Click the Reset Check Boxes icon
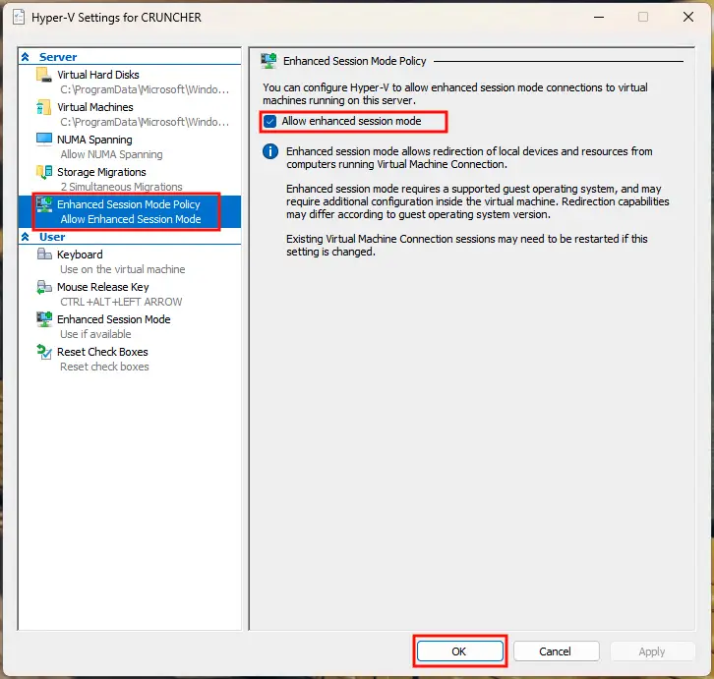Screen dimensions: 714x679 tap(44, 352)
